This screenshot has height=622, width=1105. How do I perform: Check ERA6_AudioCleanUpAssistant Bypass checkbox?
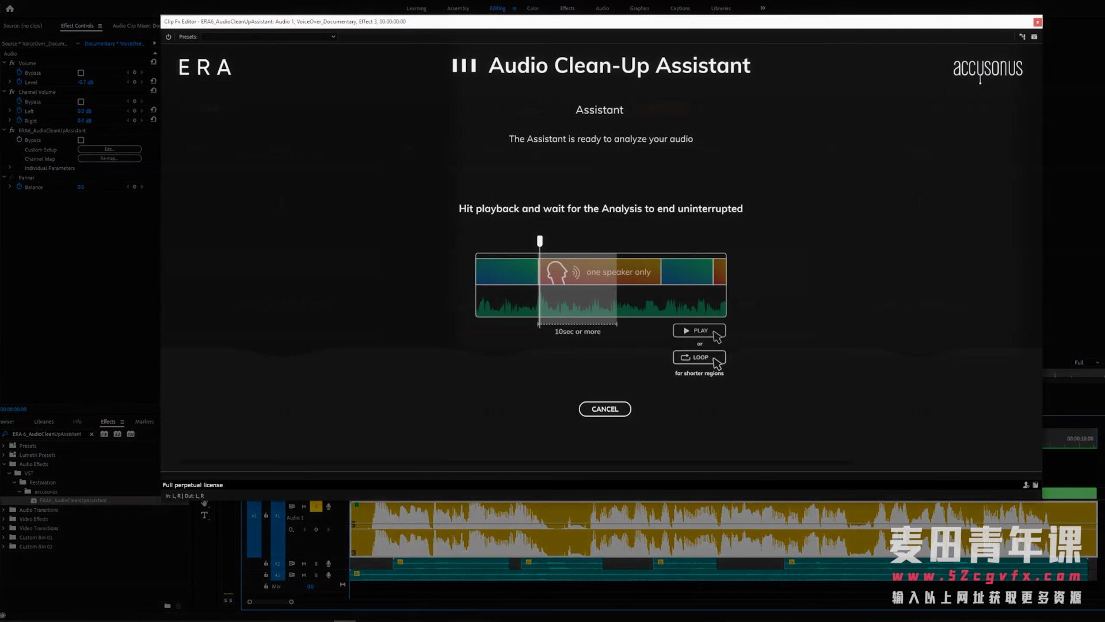(81, 141)
